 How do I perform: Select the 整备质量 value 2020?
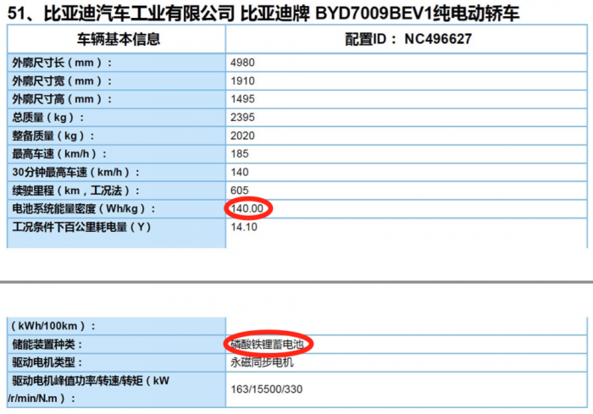click(x=242, y=135)
